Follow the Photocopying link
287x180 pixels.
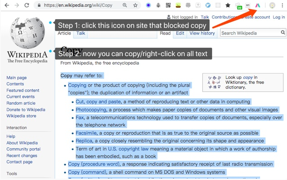(91, 110)
